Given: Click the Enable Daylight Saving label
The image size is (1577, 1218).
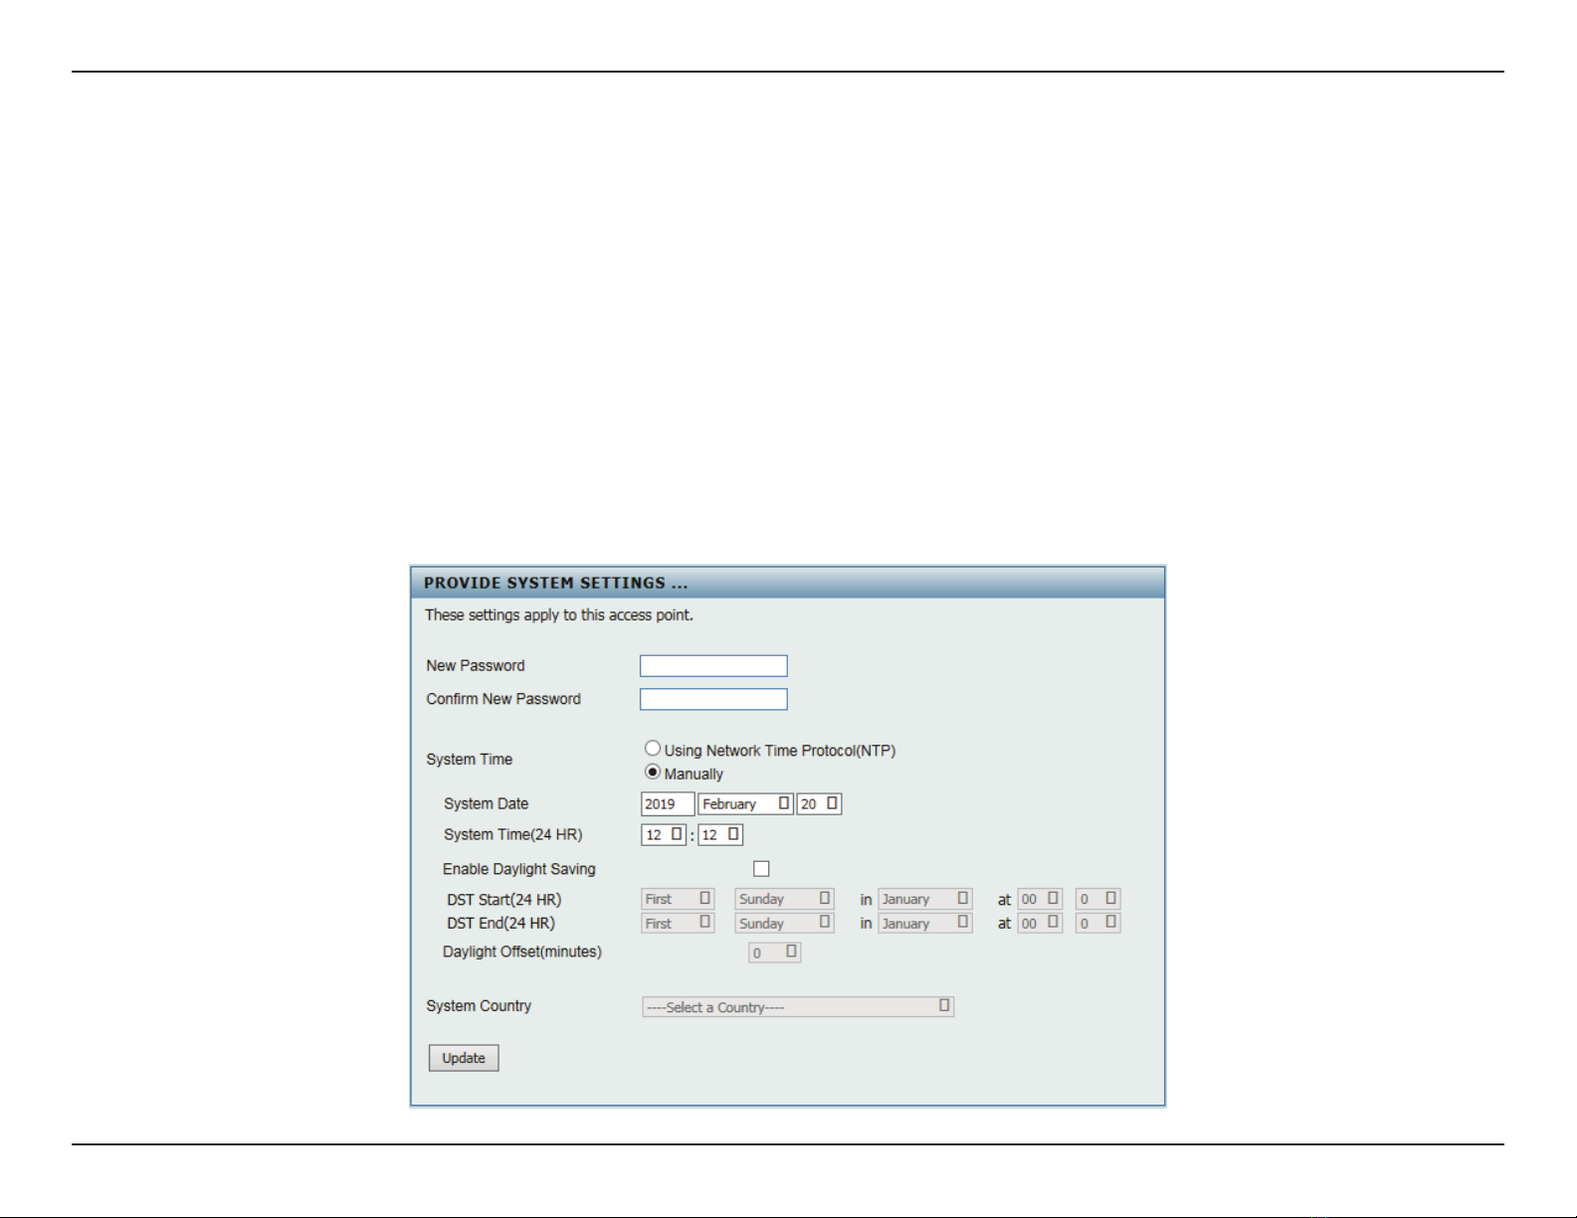Looking at the screenshot, I should point(519,869).
